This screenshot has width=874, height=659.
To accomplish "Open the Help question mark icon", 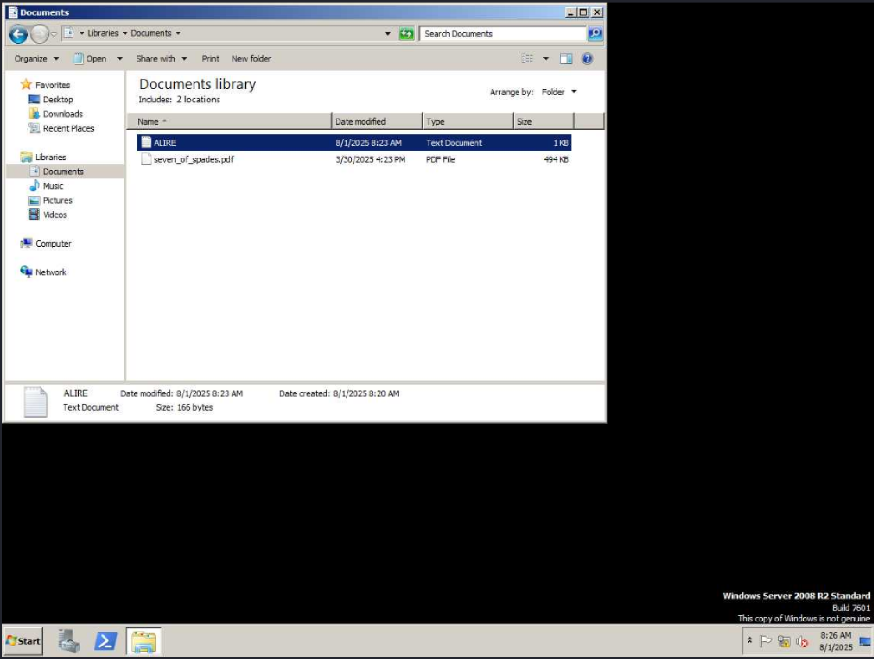I will pos(587,59).
